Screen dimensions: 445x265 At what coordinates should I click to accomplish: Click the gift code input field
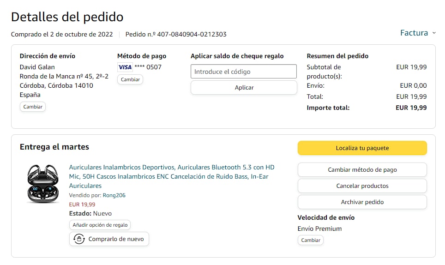coord(243,72)
